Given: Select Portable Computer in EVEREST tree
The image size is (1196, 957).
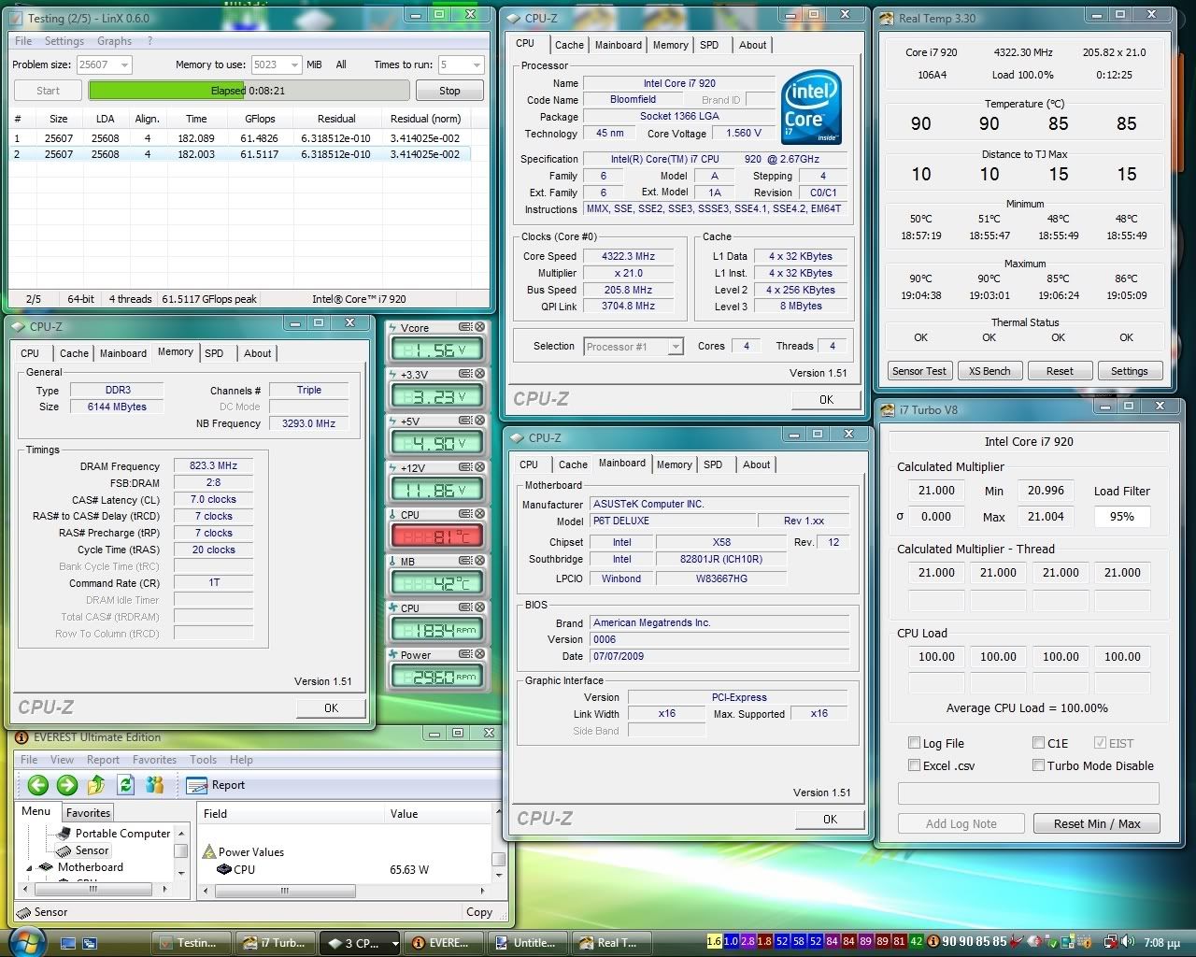Looking at the screenshot, I should pos(122,834).
